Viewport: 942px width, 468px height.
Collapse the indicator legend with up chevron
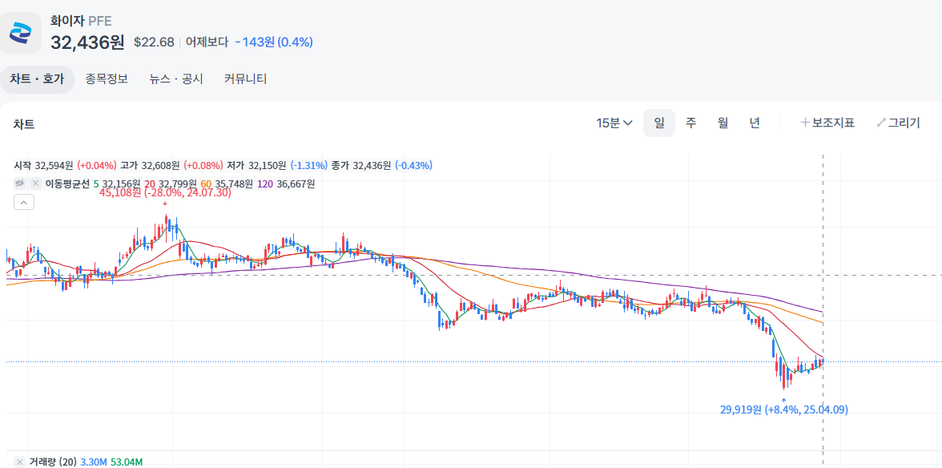(24, 203)
